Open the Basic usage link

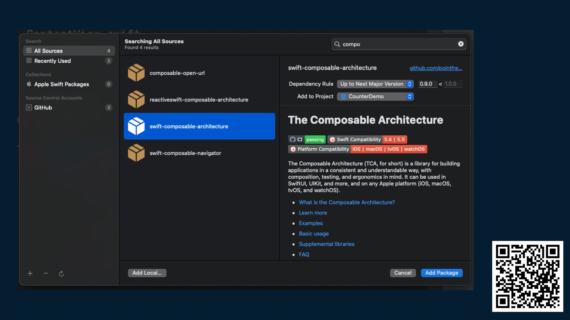click(314, 234)
